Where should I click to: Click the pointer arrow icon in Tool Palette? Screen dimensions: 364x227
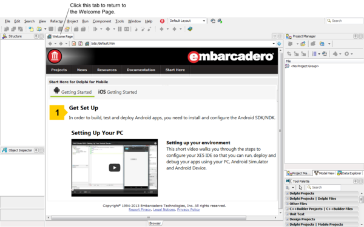point(300,188)
